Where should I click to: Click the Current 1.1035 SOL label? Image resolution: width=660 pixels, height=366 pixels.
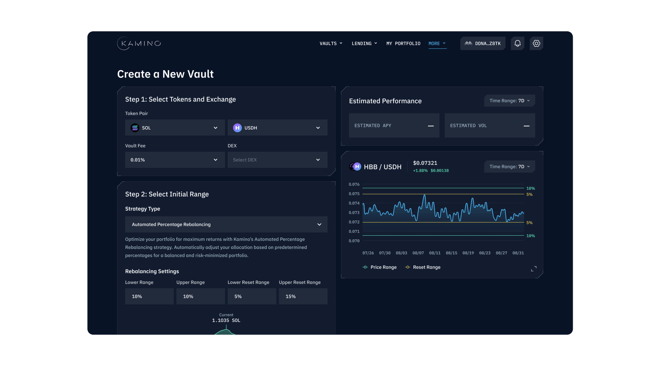coord(226,318)
